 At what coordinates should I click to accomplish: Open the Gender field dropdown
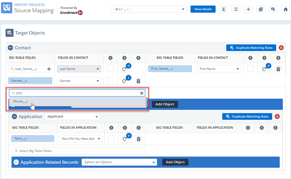pos(79,81)
